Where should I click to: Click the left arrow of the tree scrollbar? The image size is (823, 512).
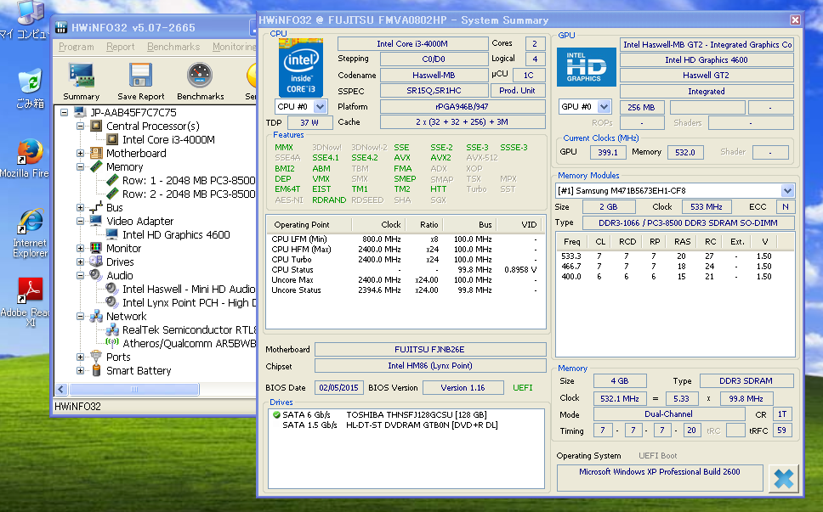pyautogui.click(x=61, y=390)
